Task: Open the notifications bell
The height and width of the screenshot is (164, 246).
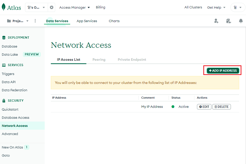Action: pyautogui.click(x=241, y=21)
